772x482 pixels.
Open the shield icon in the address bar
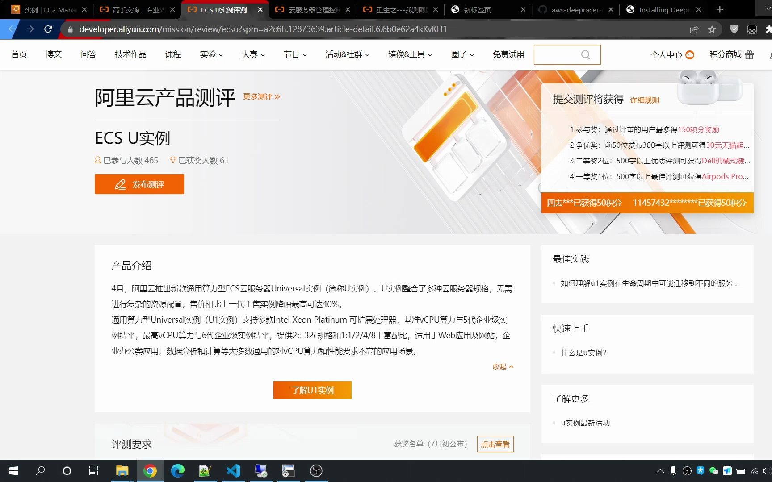coord(734,29)
